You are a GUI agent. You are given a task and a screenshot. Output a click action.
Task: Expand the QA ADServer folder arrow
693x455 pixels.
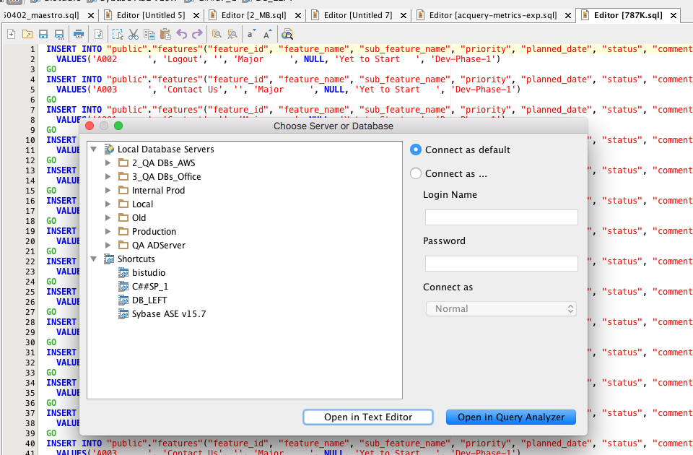pos(108,245)
